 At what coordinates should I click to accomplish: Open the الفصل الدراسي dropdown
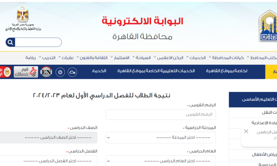coord(48,161)
